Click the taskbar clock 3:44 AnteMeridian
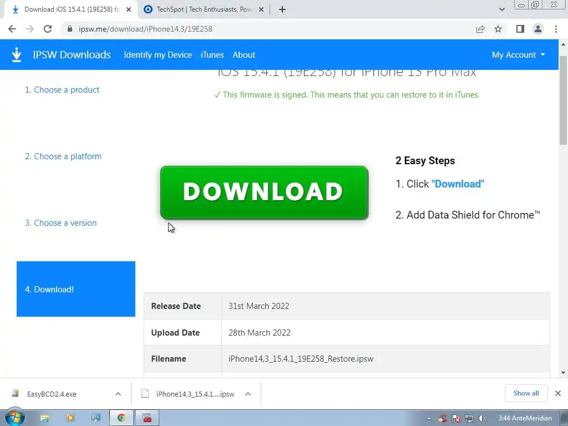 click(525, 418)
